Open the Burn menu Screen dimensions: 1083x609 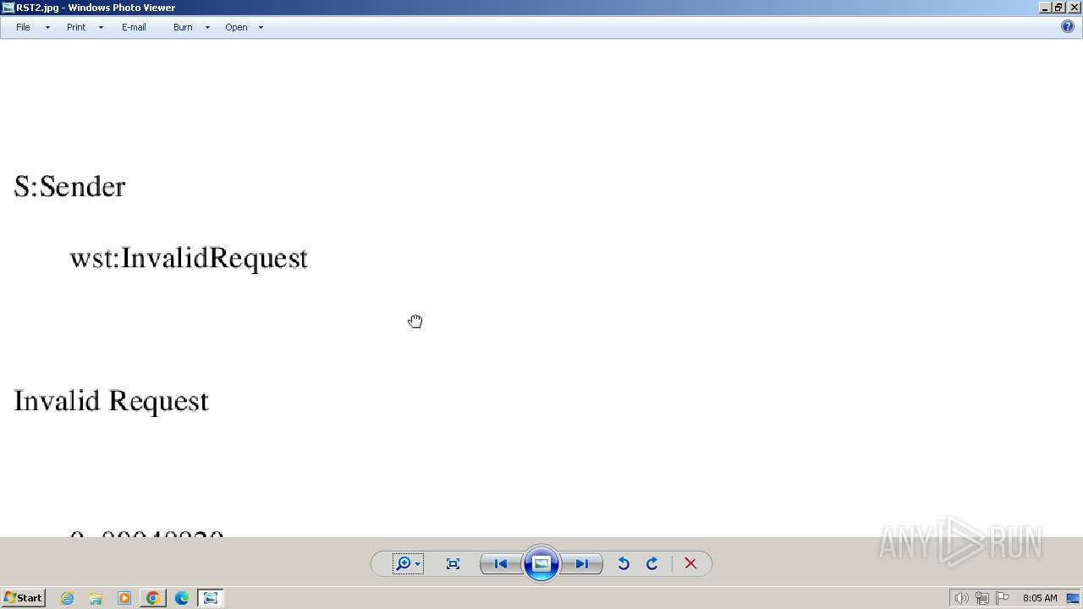183,27
